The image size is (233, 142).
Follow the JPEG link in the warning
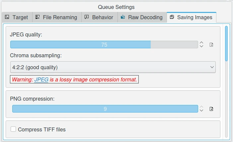[x=41, y=80]
